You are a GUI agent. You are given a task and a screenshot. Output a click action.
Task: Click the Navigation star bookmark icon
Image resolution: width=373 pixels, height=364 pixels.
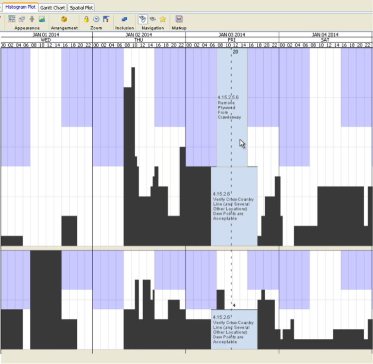[x=162, y=19]
